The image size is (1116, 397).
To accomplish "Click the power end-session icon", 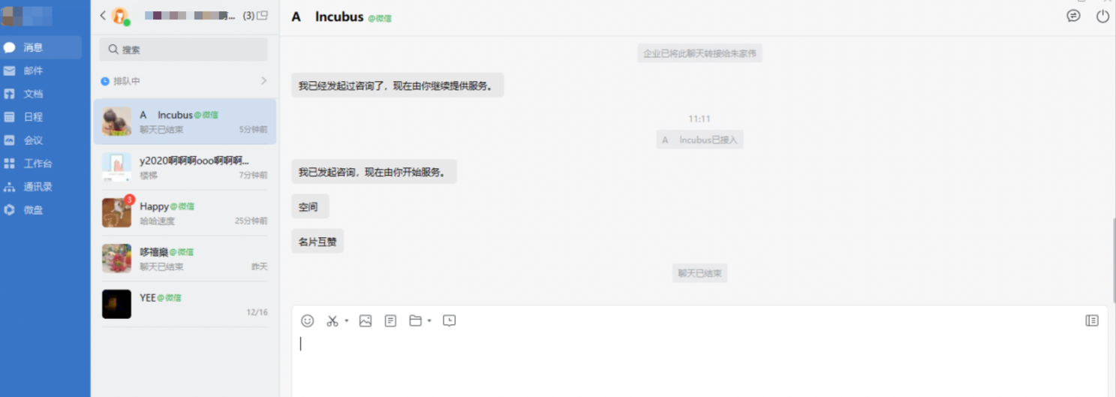I will click(x=1102, y=16).
